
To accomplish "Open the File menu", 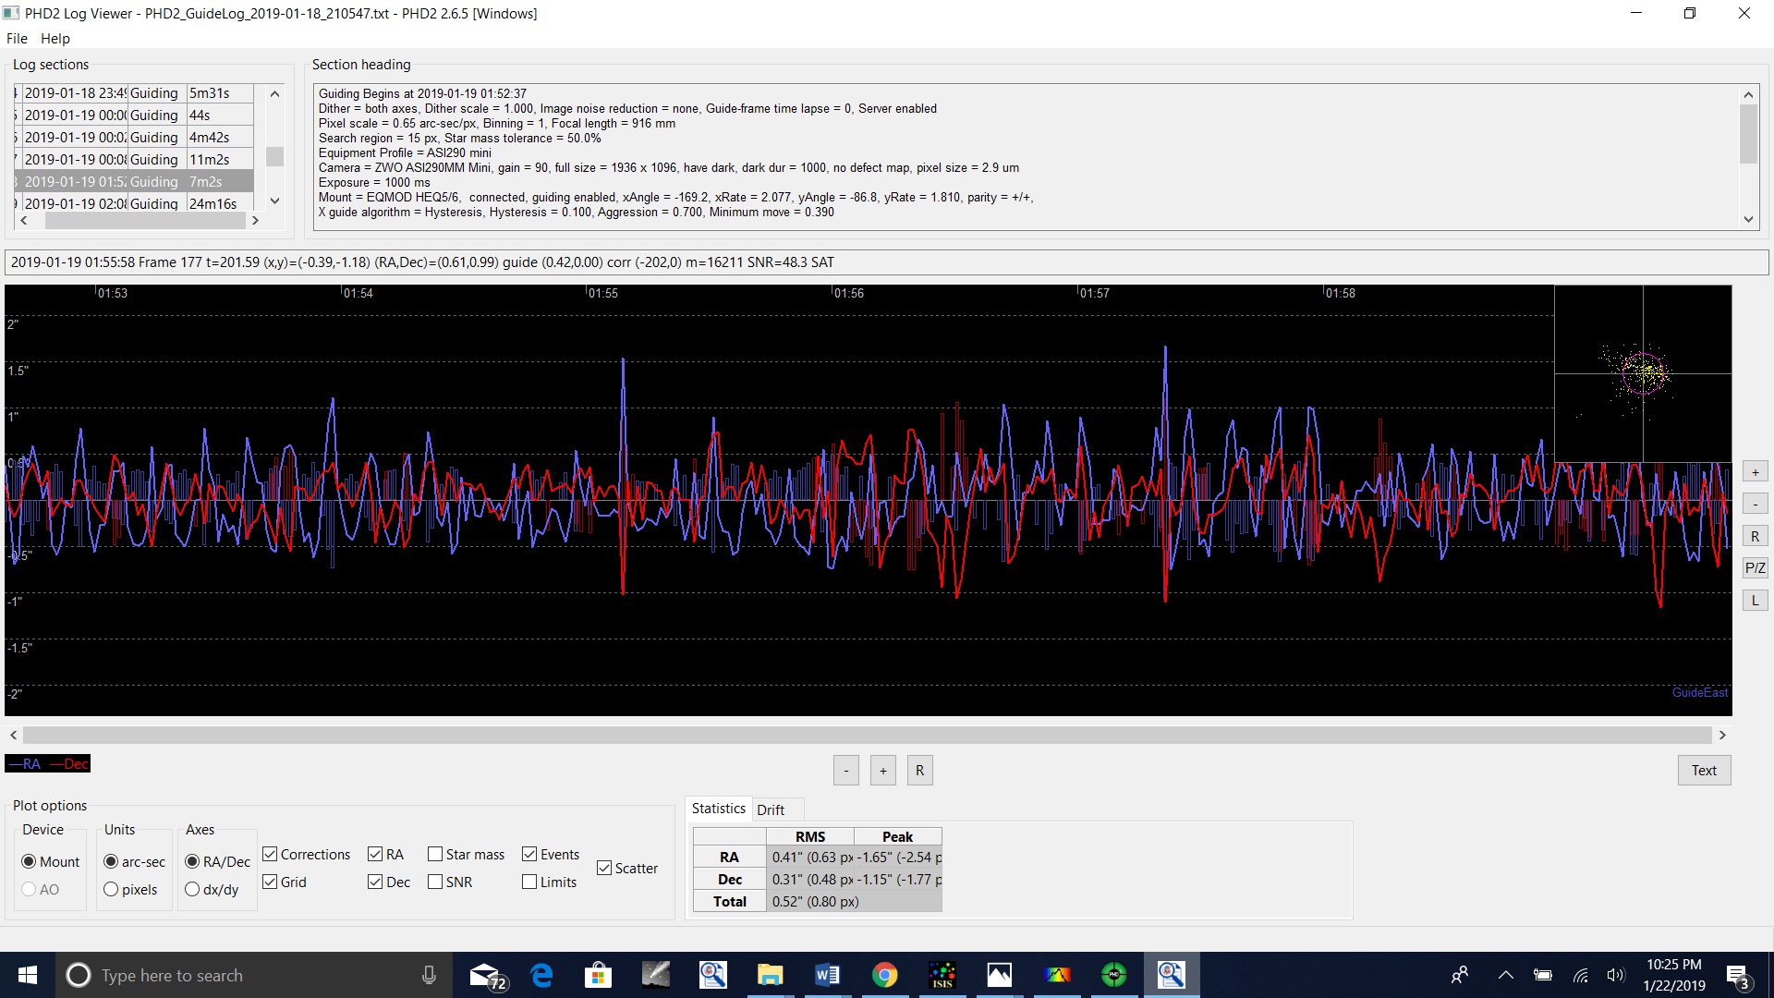I will tap(17, 38).
